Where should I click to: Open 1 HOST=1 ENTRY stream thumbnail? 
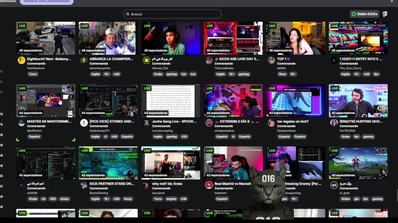pos(358,38)
